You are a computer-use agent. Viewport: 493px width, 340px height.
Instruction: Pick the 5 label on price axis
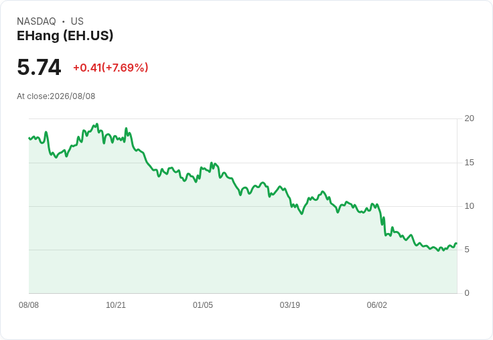point(467,250)
